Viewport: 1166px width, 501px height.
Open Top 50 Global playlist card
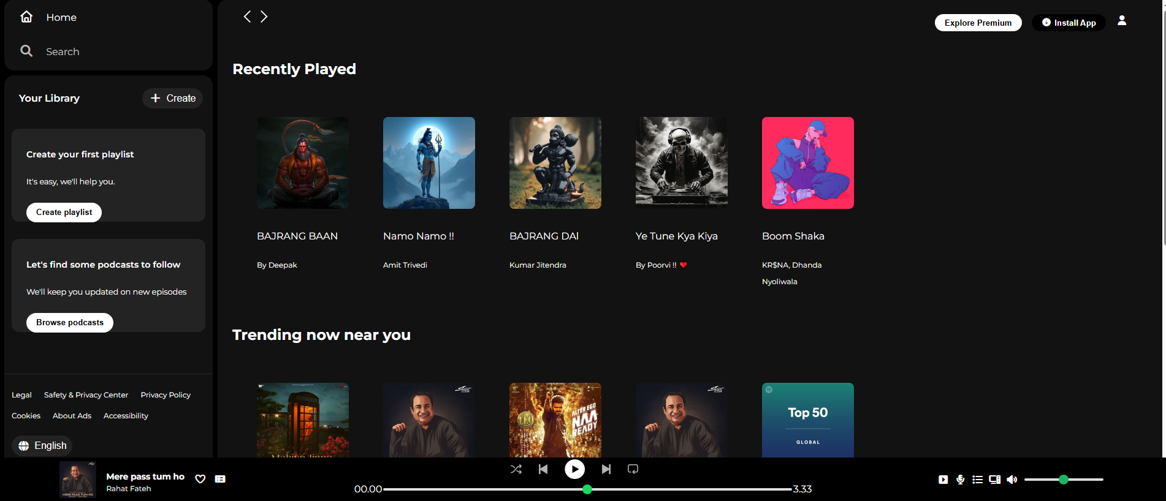pos(808,420)
